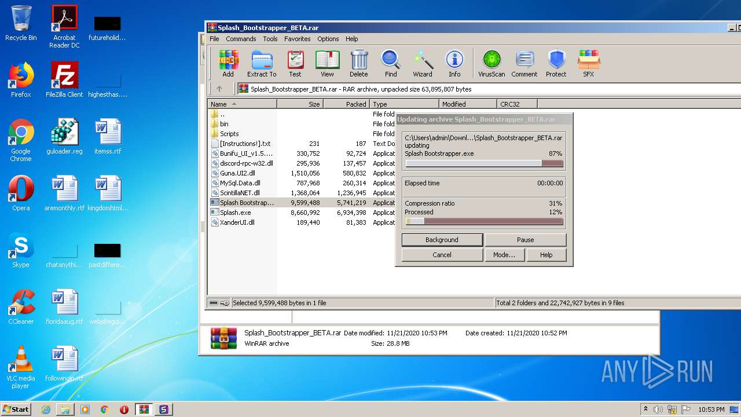Screen dimensions: 741x417
Task: Launch VLC media player shortcut
Action: (21, 368)
